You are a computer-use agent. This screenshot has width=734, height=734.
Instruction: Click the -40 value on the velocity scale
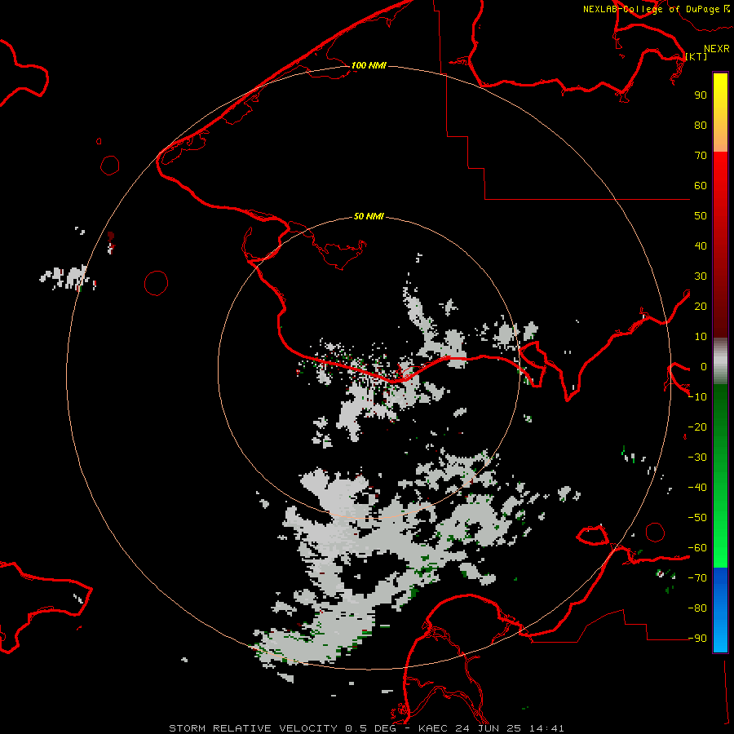point(697,488)
